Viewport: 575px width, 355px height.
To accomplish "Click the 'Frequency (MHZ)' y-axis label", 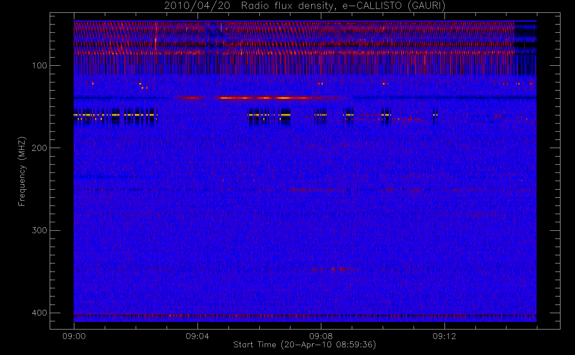I will pyautogui.click(x=22, y=171).
